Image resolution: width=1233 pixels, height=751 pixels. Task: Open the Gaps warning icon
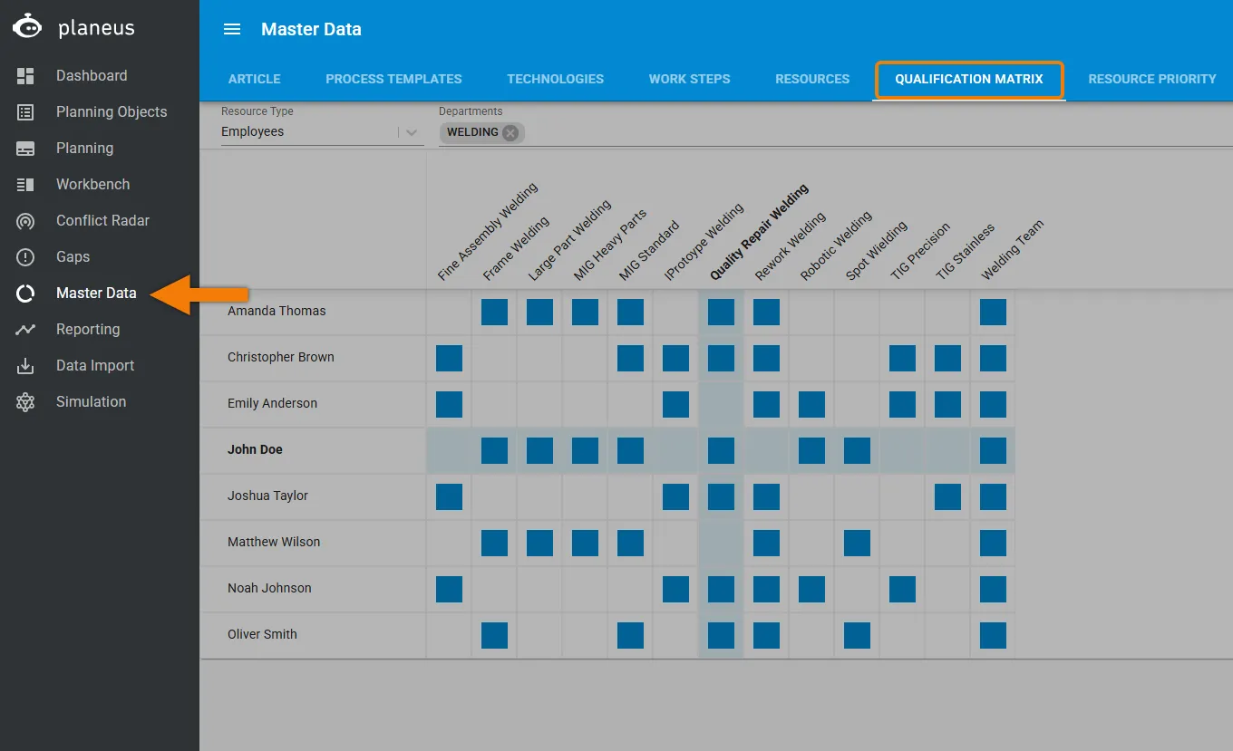tap(25, 257)
